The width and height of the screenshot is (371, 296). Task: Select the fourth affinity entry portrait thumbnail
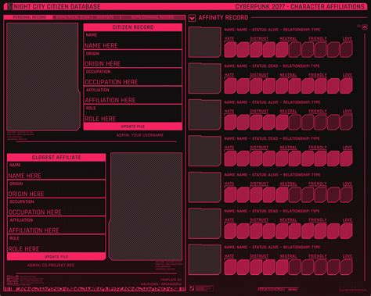click(x=205, y=151)
